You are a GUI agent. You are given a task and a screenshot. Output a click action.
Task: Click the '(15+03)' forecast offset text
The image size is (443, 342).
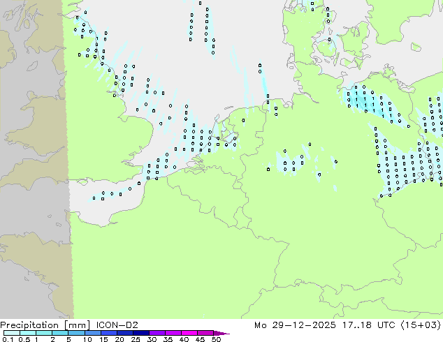(x=421, y=325)
